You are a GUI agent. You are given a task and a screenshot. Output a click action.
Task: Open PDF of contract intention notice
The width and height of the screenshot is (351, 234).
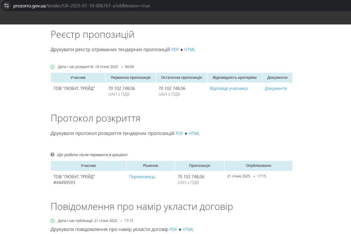click(x=173, y=229)
